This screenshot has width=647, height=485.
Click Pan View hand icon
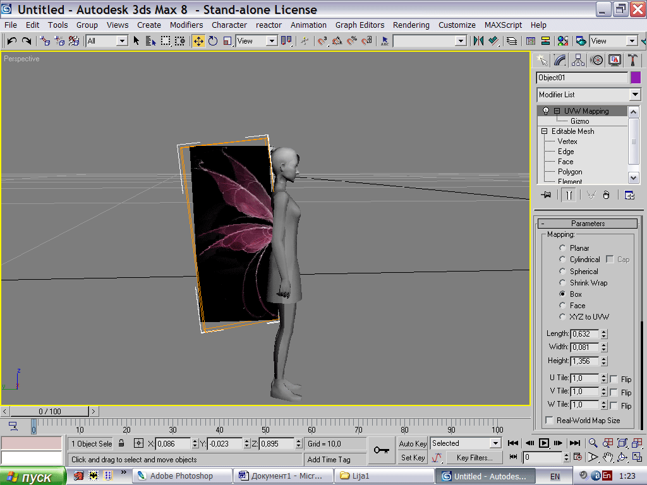click(x=607, y=457)
